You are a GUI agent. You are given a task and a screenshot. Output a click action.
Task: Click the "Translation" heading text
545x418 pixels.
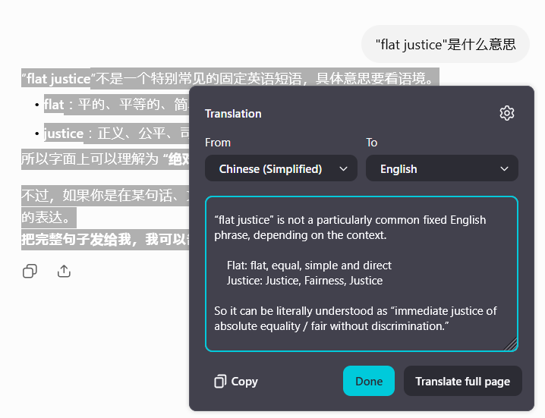pyautogui.click(x=233, y=114)
